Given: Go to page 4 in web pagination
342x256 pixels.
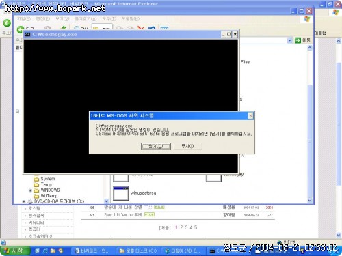Looking at the screenshot, I should [191, 227].
